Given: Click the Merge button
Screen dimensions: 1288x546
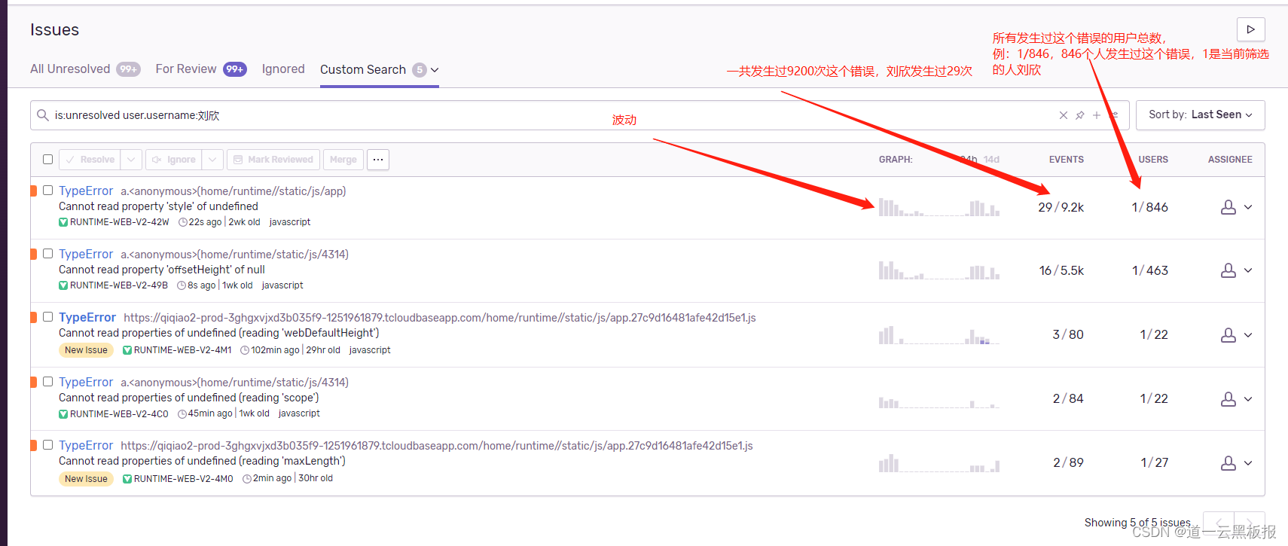Looking at the screenshot, I should (x=343, y=160).
